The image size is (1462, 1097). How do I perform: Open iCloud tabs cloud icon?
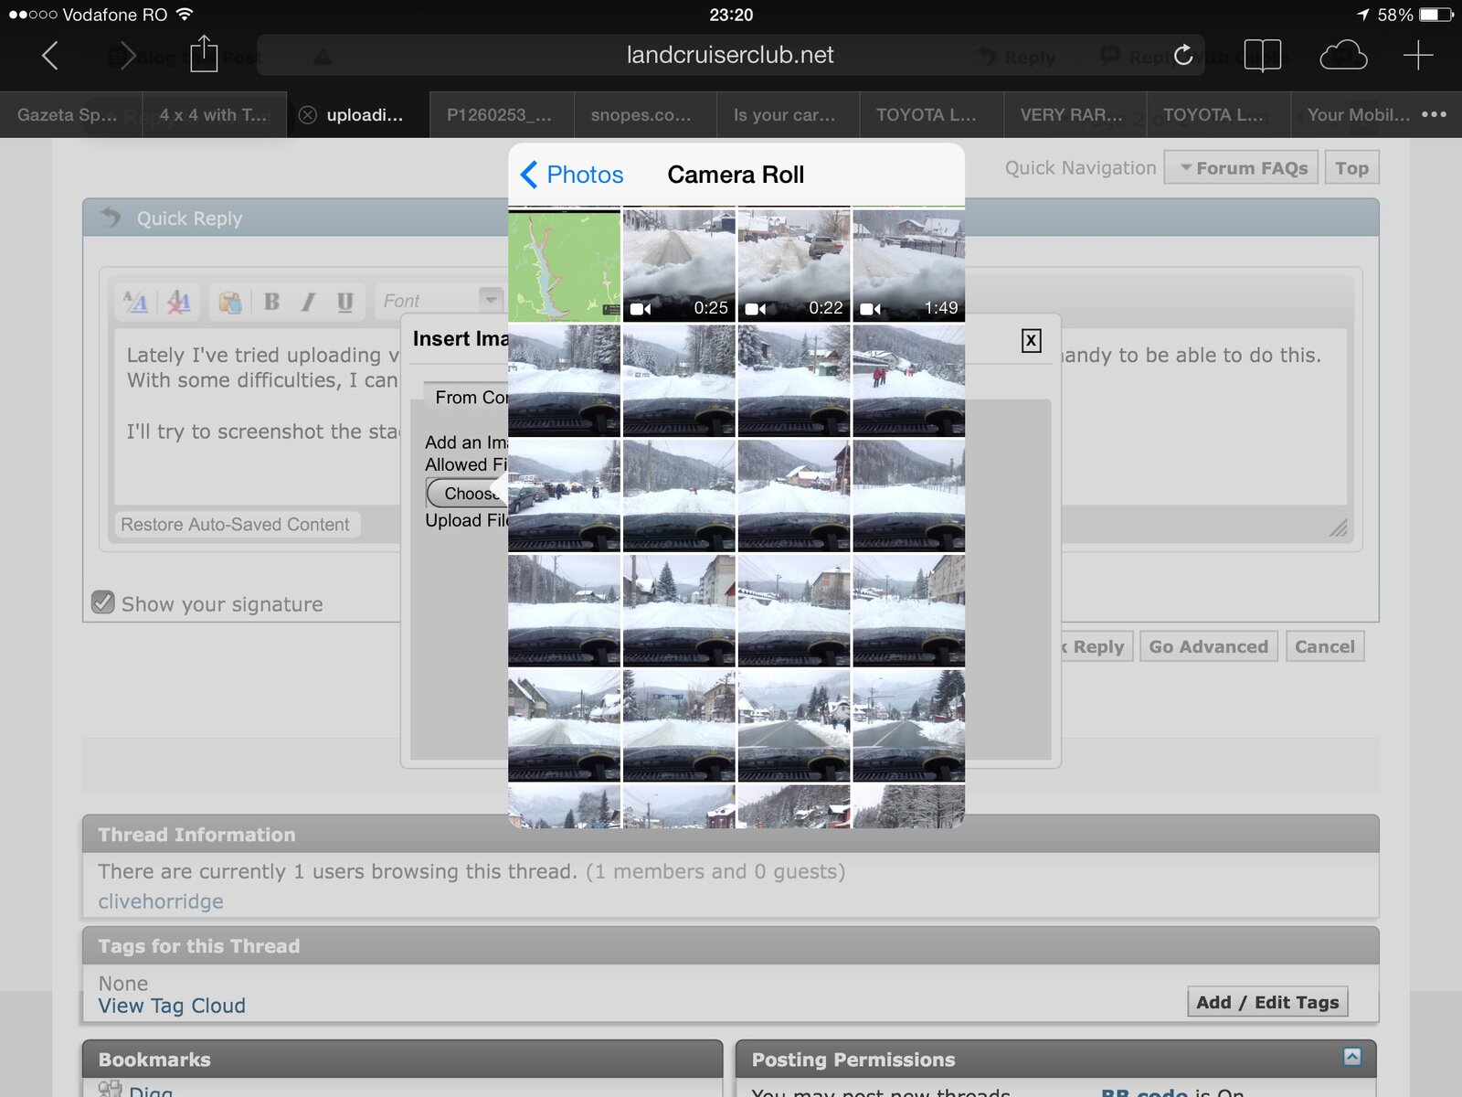1343,56
